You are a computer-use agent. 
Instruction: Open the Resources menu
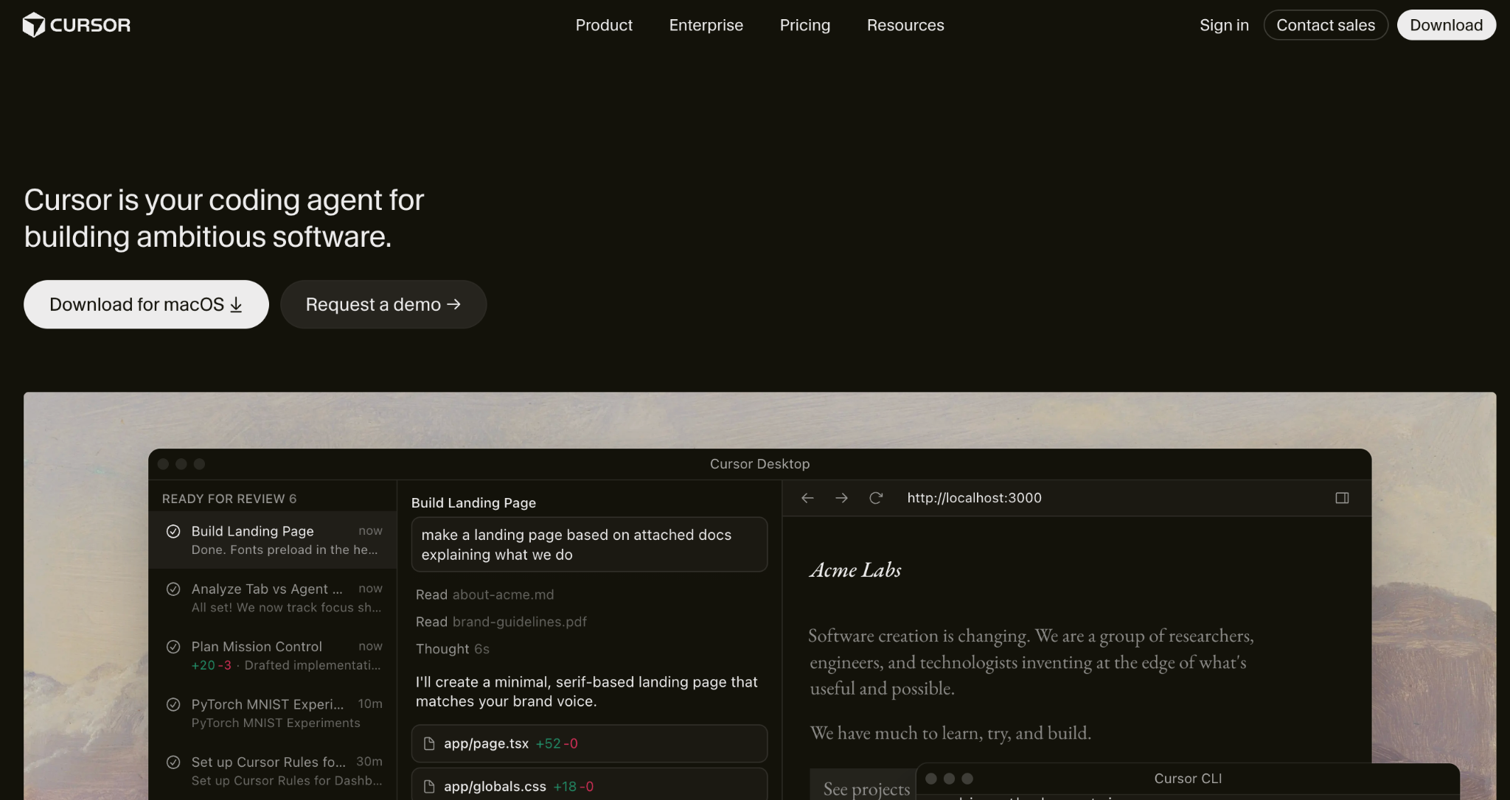[x=905, y=25]
